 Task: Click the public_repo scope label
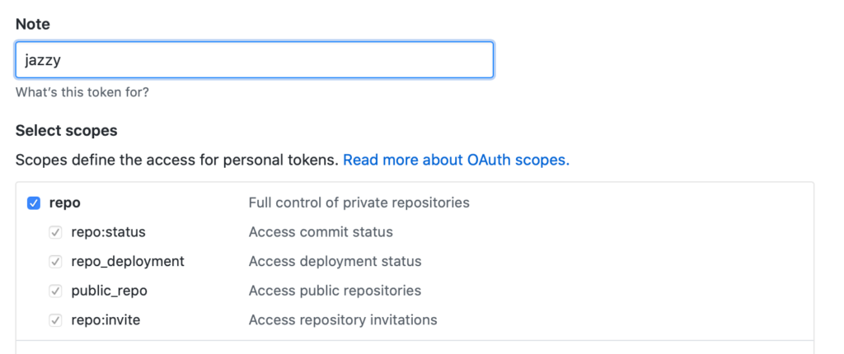click(110, 291)
